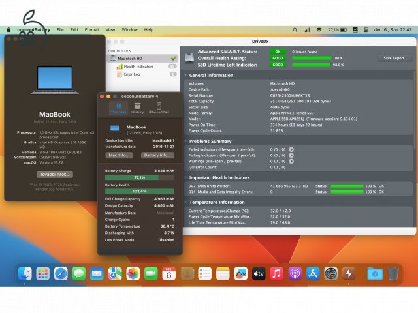Click the Battery Charge 77,1% bar
The image size is (418, 313).
pyautogui.click(x=140, y=177)
